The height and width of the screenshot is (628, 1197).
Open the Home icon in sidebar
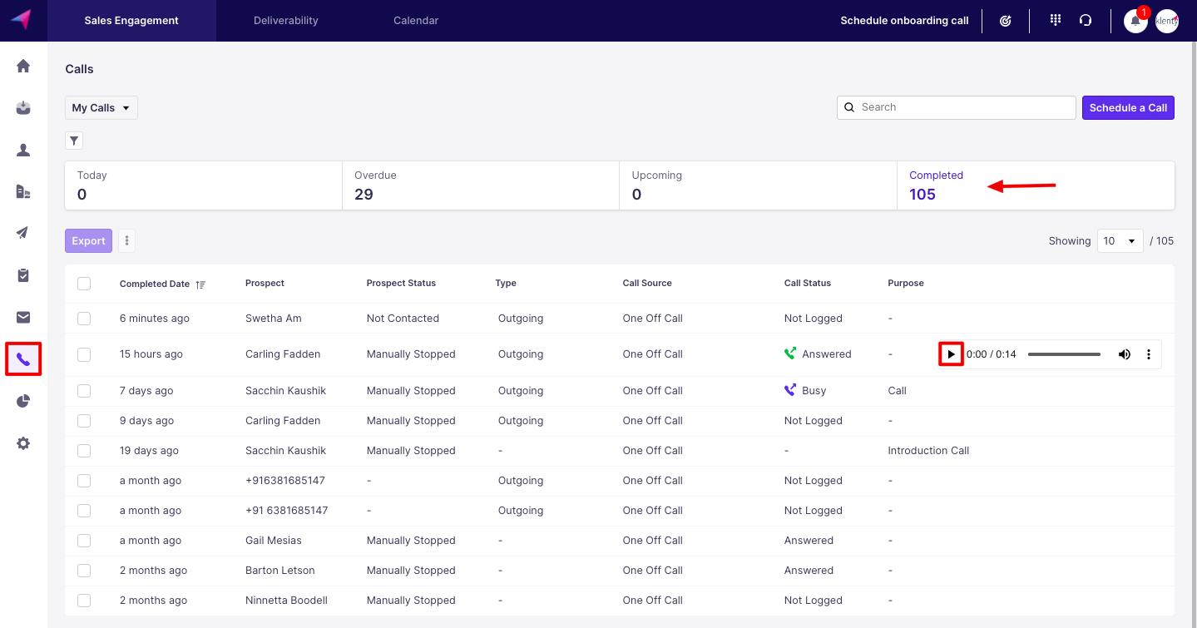(23, 66)
